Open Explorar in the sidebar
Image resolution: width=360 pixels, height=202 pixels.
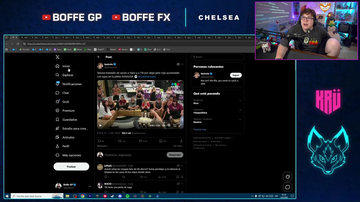pos(64,75)
